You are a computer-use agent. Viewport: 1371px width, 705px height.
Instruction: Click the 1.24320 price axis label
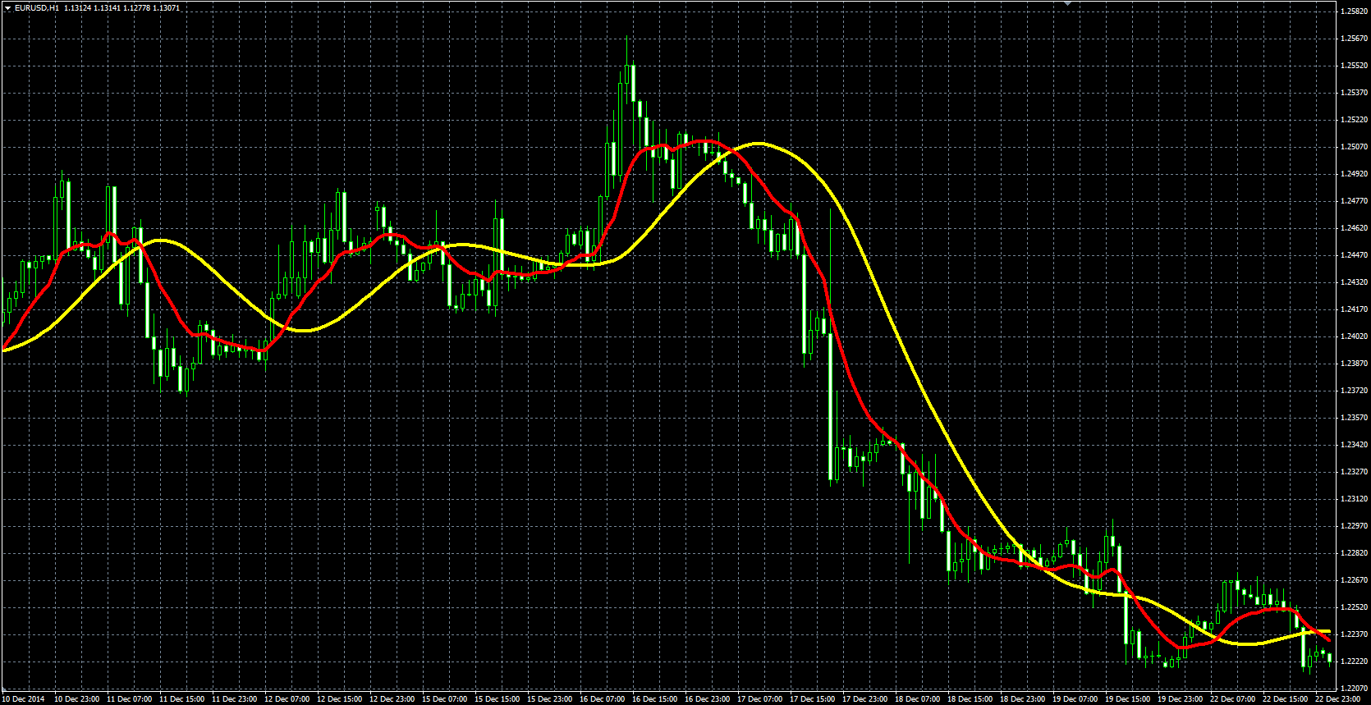pos(1354,282)
